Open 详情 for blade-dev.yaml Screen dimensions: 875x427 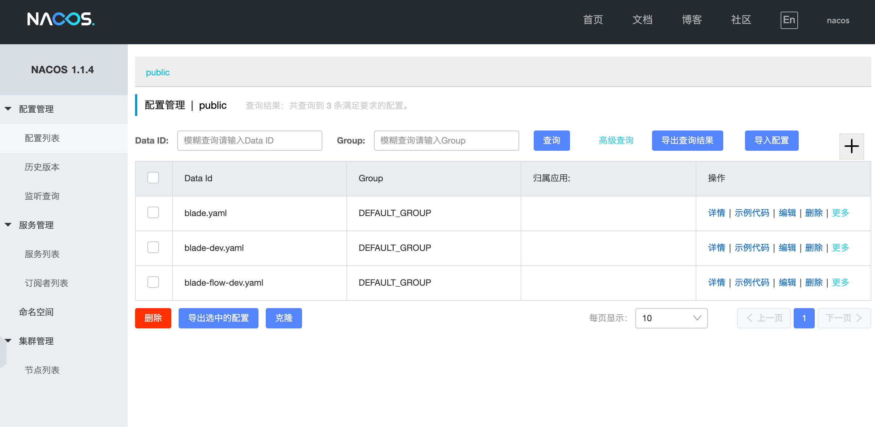click(717, 248)
